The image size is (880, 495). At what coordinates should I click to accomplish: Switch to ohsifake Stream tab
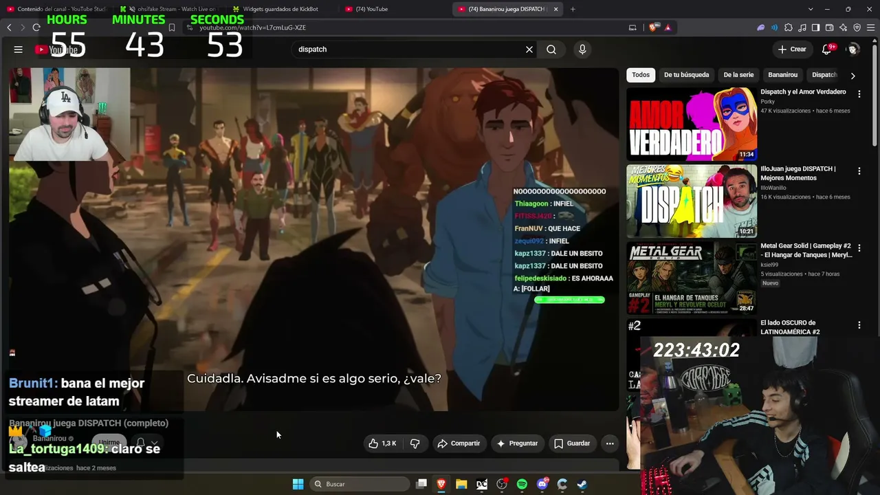click(168, 9)
